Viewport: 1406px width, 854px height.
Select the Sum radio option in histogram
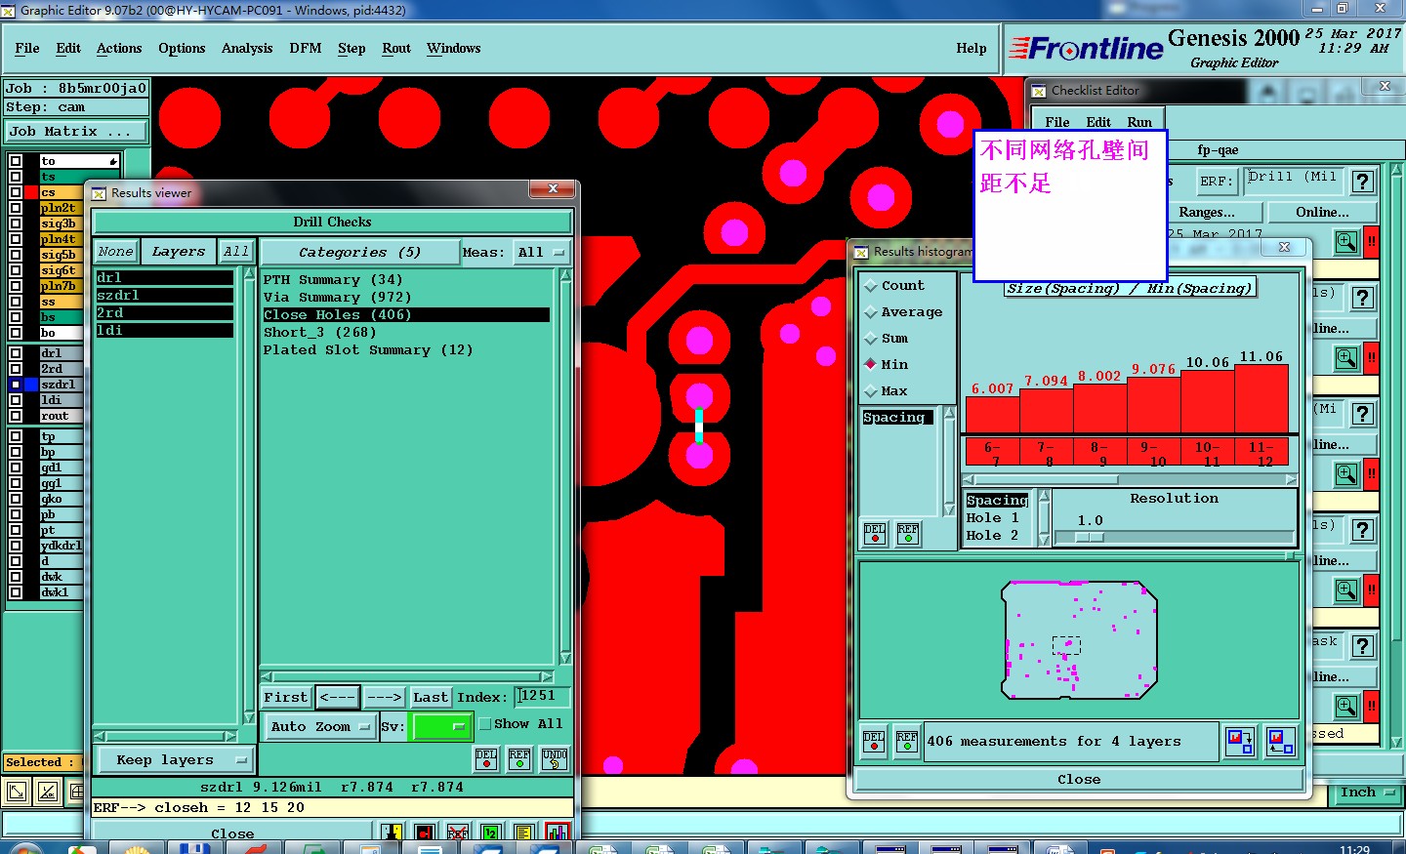coord(887,339)
